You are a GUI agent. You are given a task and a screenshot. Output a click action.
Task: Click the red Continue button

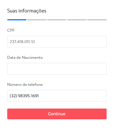pyautogui.click(x=57, y=114)
